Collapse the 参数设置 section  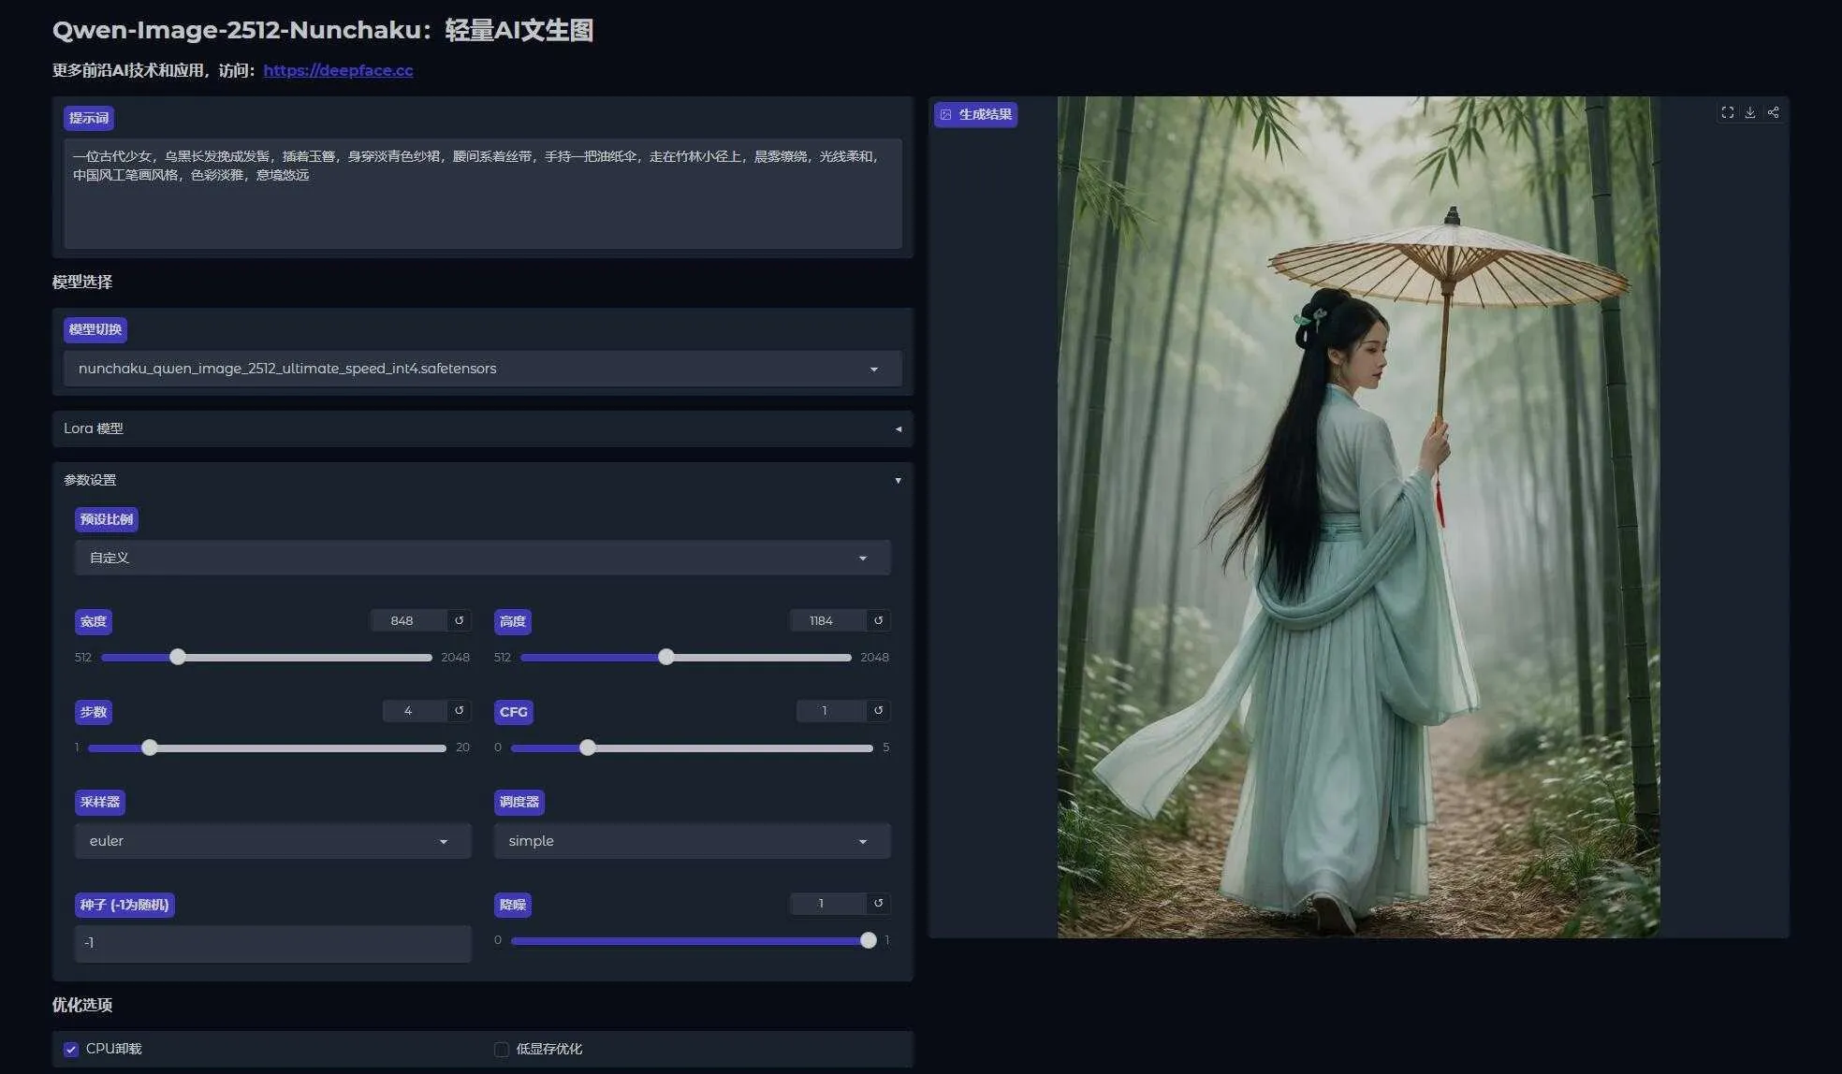[897, 480]
